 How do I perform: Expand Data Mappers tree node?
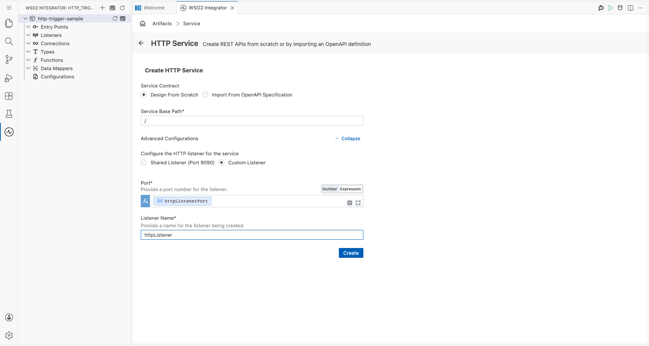(x=28, y=68)
